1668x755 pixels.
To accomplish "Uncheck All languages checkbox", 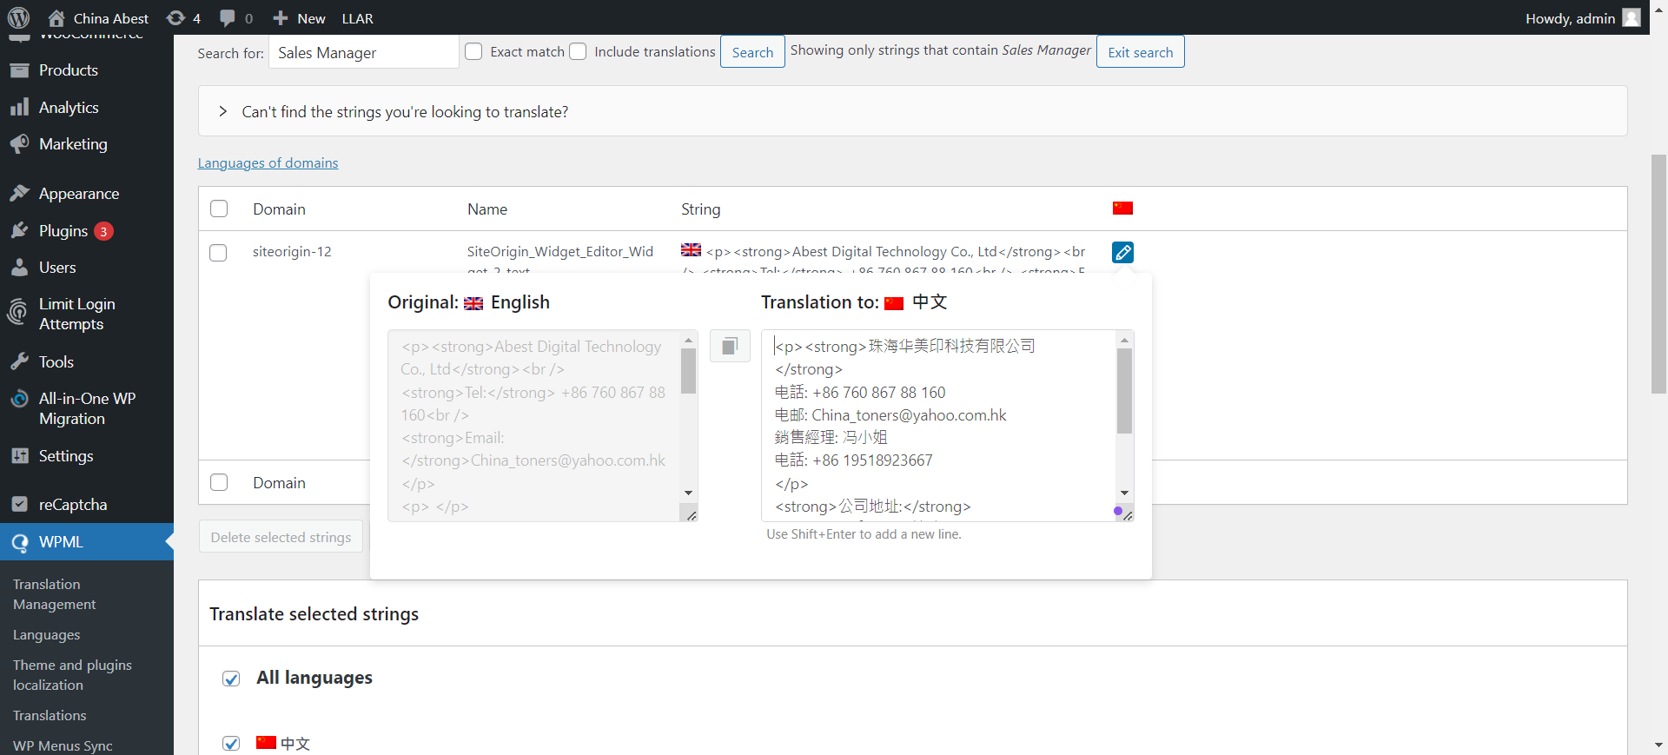I will click(231, 679).
